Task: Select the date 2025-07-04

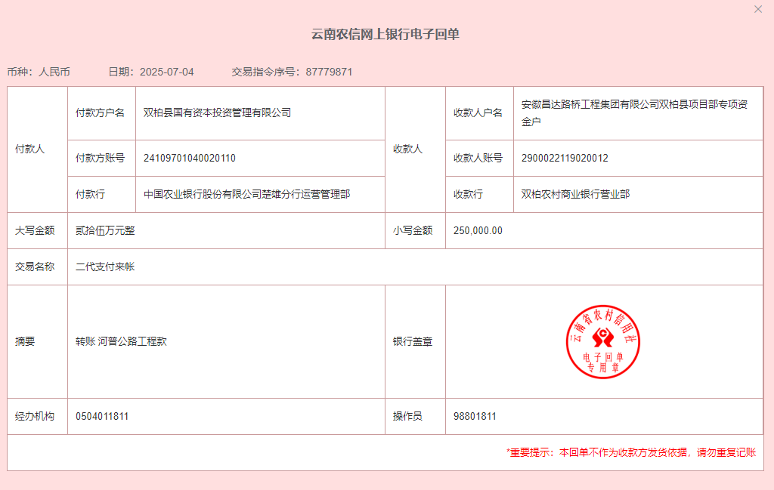Action: point(167,72)
